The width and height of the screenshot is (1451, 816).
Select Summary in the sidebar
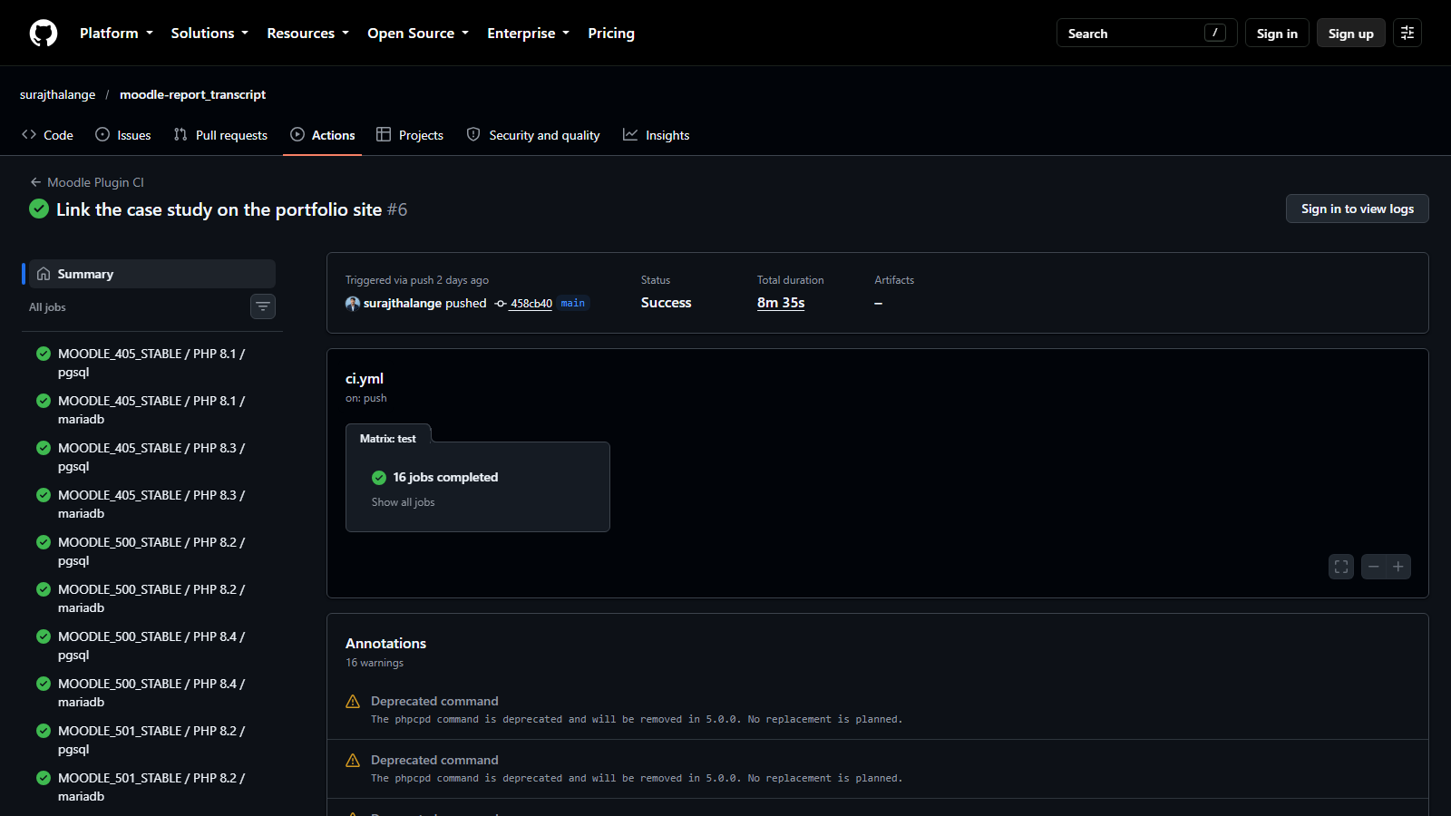(x=152, y=274)
